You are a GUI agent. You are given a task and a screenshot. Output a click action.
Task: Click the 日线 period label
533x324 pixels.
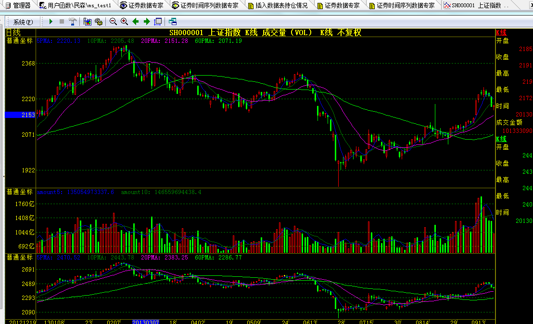13,33
